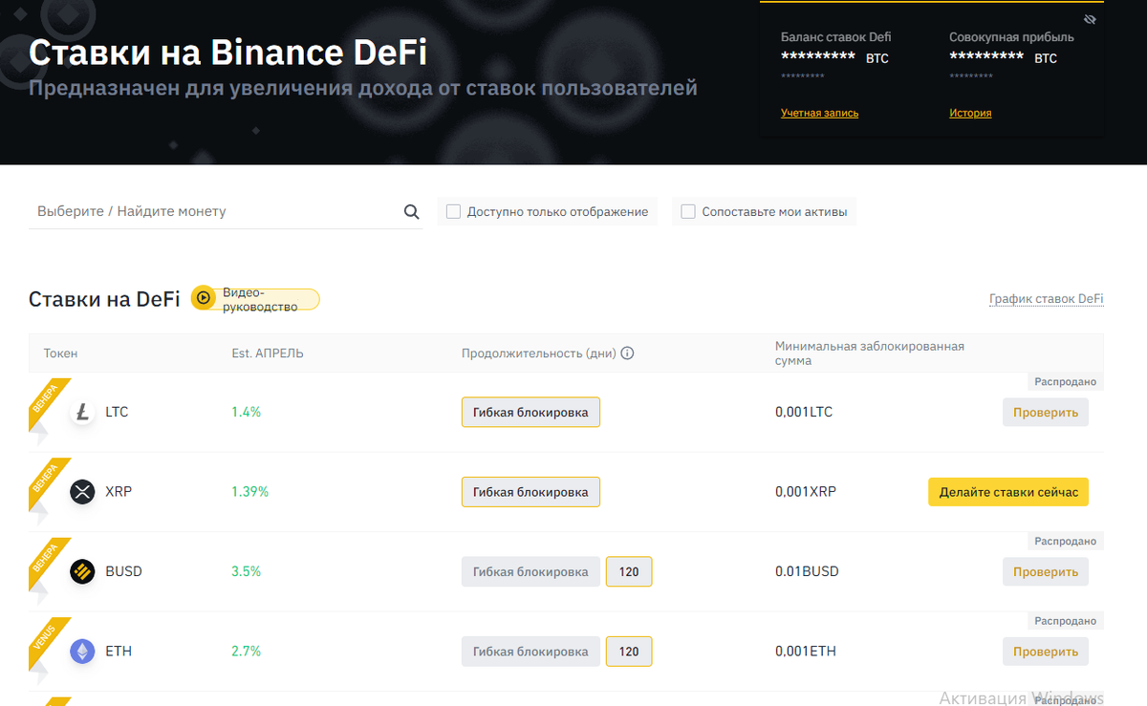The height and width of the screenshot is (706, 1147).
Task: Click the search magnifier icon
Action: coord(411,212)
